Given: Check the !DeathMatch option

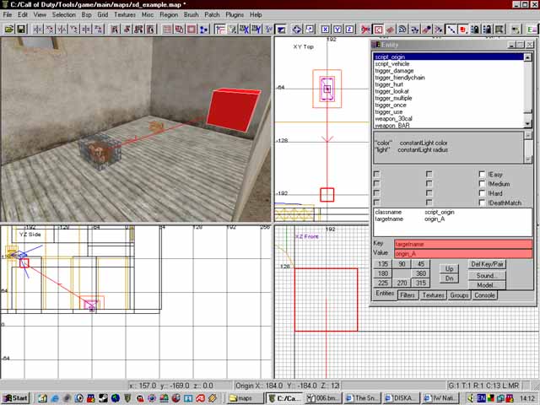Looking at the screenshot, I should 482,202.
